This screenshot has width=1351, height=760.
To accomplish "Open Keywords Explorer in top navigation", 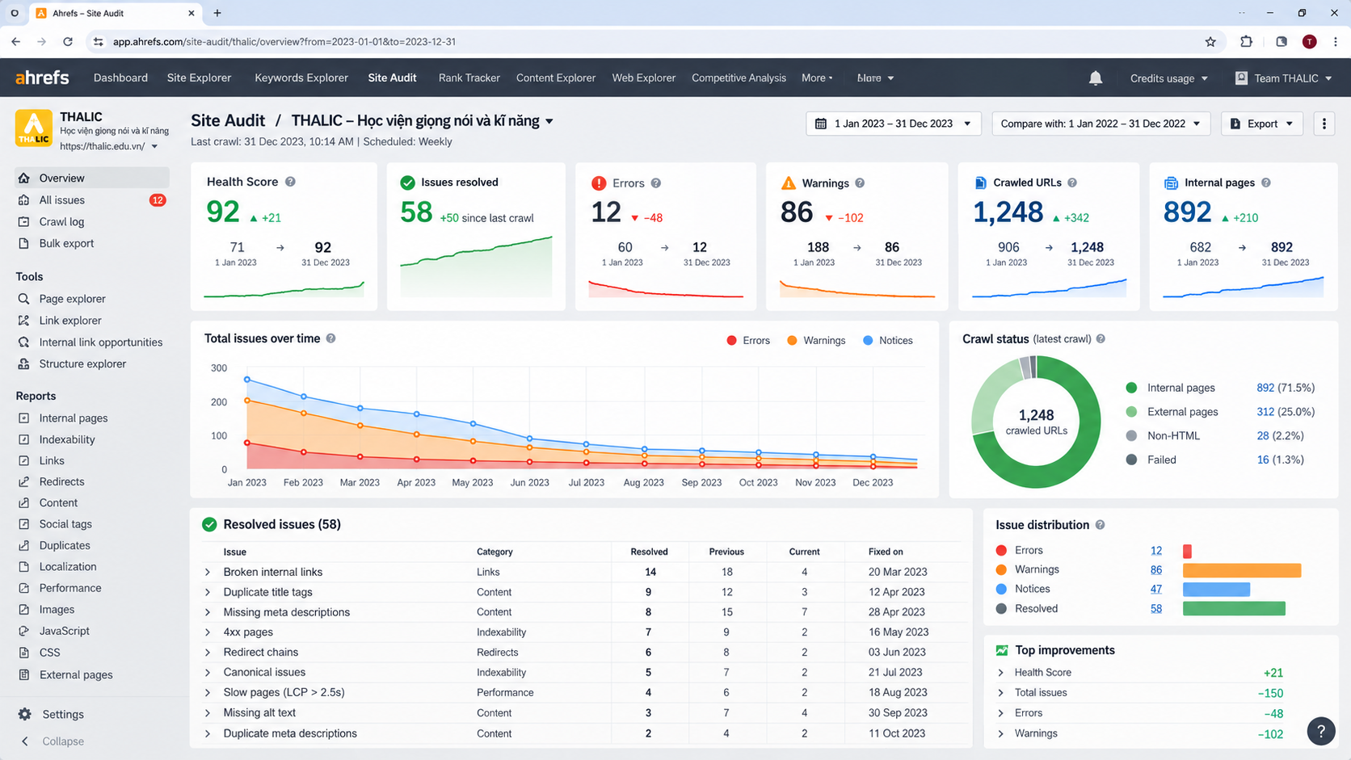I will 301,78.
